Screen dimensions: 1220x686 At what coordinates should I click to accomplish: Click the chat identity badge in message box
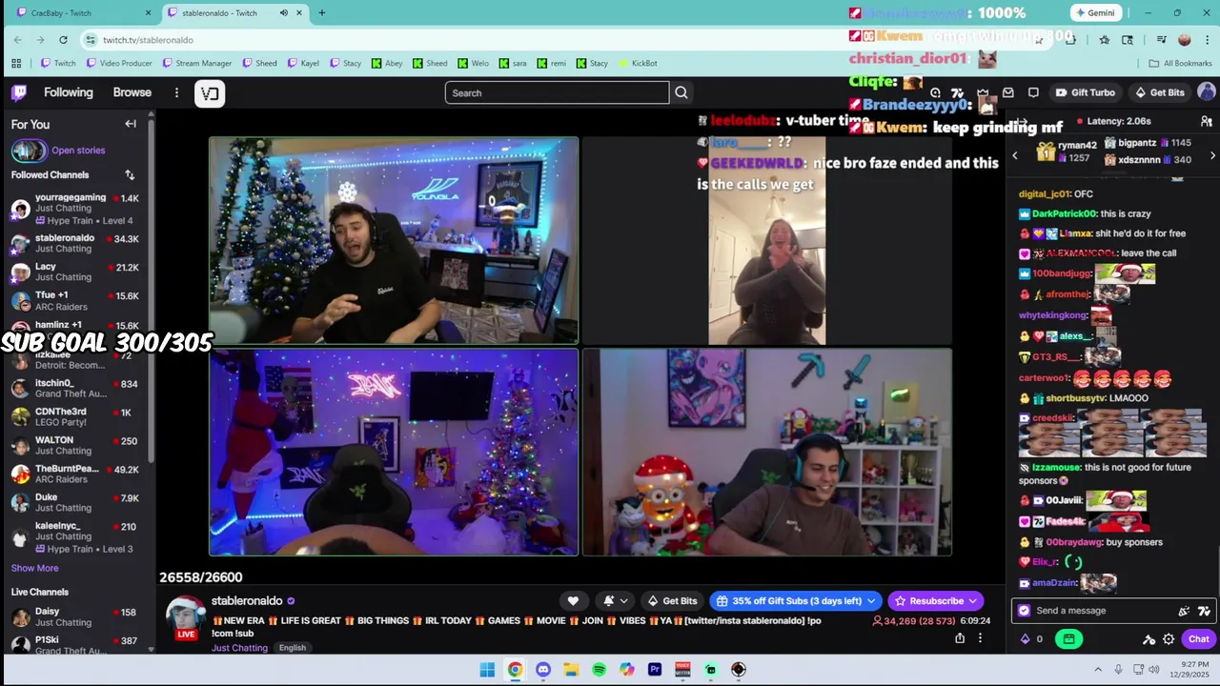click(1025, 611)
